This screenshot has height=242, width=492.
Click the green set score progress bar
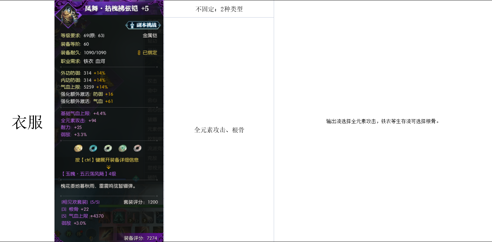coord(131,205)
